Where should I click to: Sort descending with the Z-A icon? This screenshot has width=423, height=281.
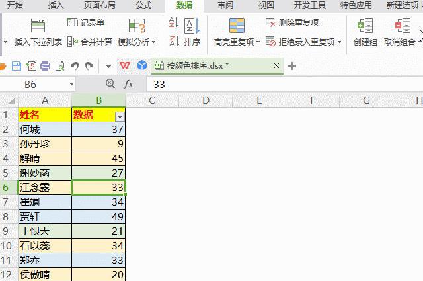pyautogui.click(x=174, y=41)
